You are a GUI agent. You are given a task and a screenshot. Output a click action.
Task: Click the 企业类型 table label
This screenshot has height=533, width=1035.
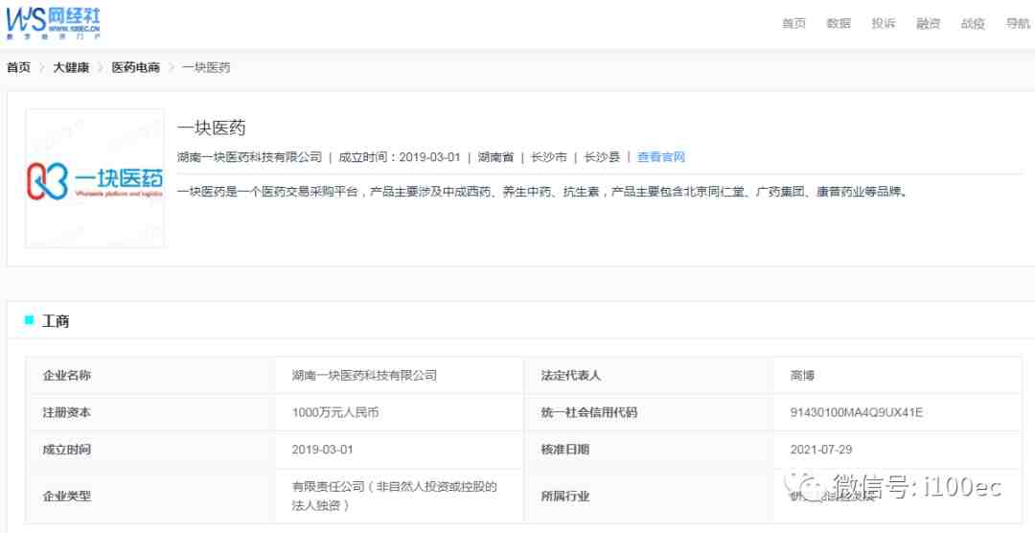point(67,496)
